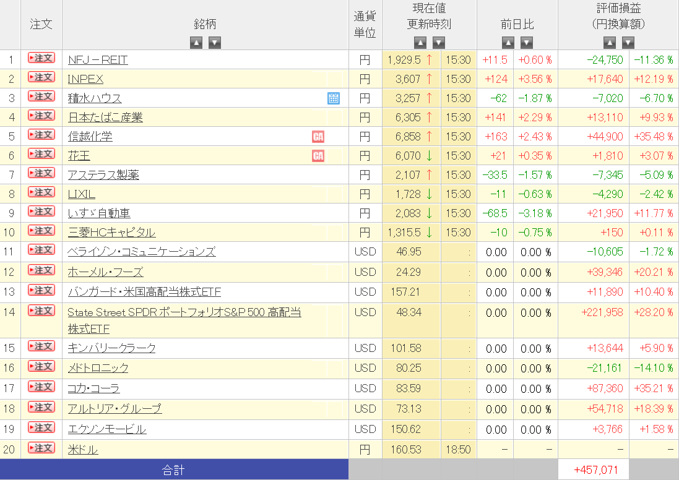Viewport: 679px width, 480px height.
Task: Select INPEX current price 3,607
Action: (x=408, y=79)
